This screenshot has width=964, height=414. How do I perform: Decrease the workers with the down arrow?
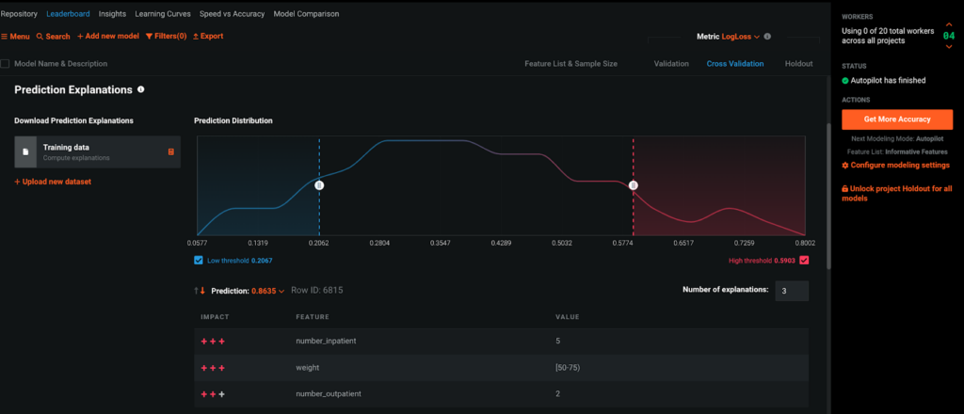[x=949, y=45]
